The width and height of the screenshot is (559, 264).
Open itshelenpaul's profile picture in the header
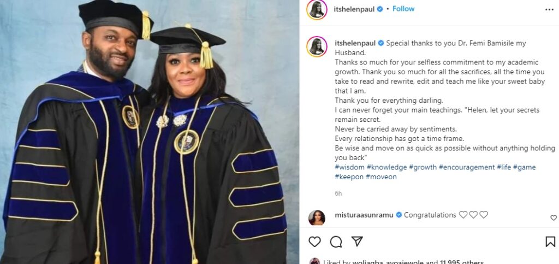coord(317,9)
